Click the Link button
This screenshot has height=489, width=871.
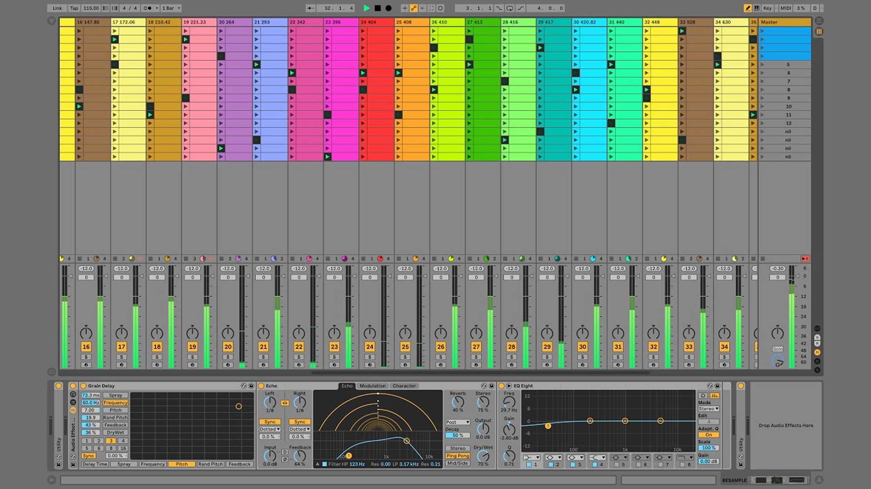click(x=57, y=8)
